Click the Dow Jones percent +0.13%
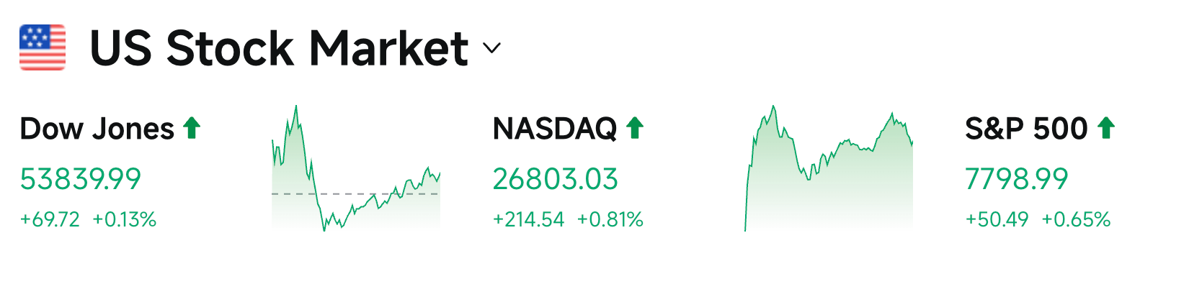Screen dimensions: 1202x302 point(125,219)
